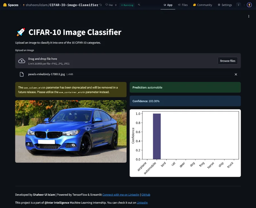Click the file name pexels-mikebirdy-170811.jpg

click(46, 74)
